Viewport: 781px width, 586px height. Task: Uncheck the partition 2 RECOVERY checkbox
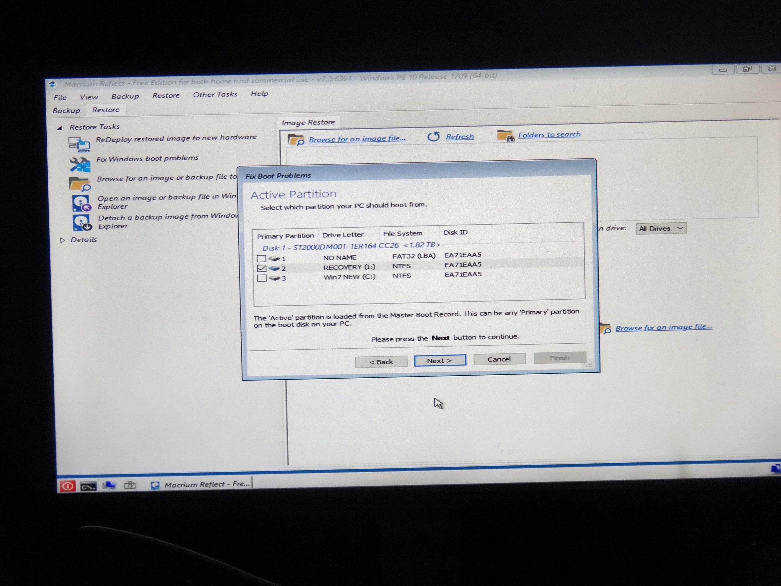click(x=262, y=269)
